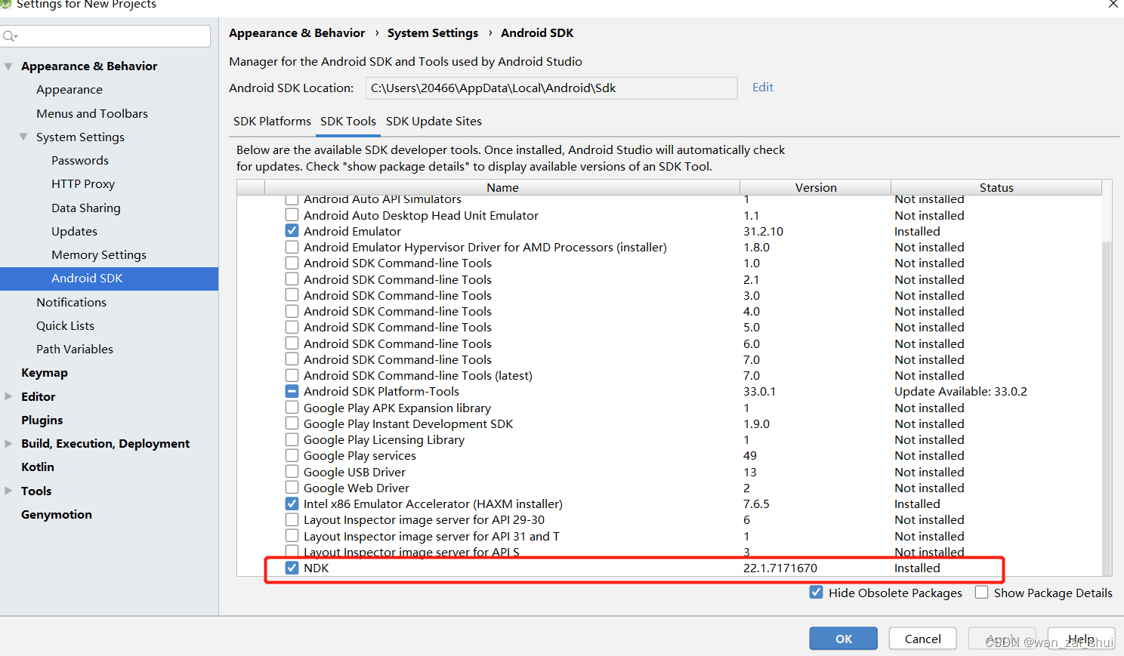1124x656 pixels.
Task: Click the Cancel button
Action: [x=923, y=639]
